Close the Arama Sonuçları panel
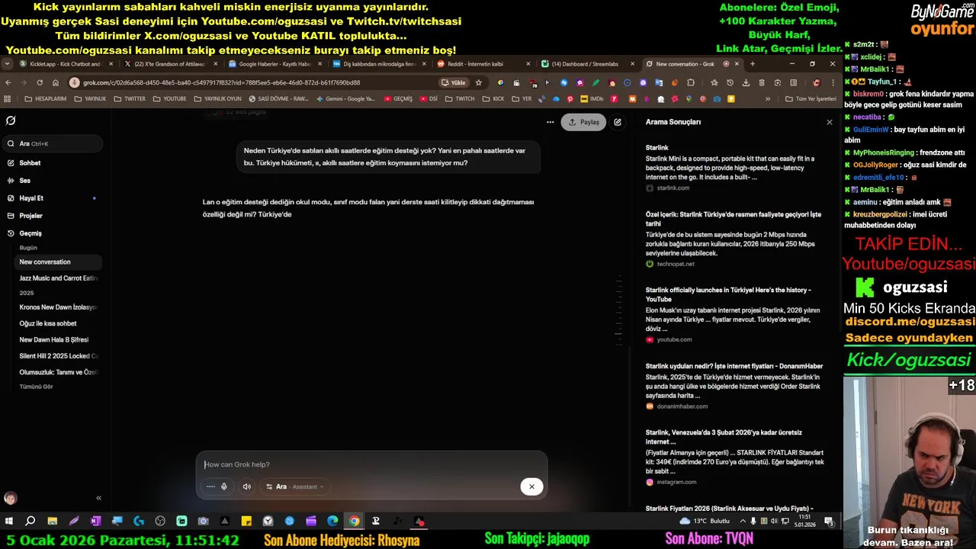The height and width of the screenshot is (549, 976). [830, 122]
